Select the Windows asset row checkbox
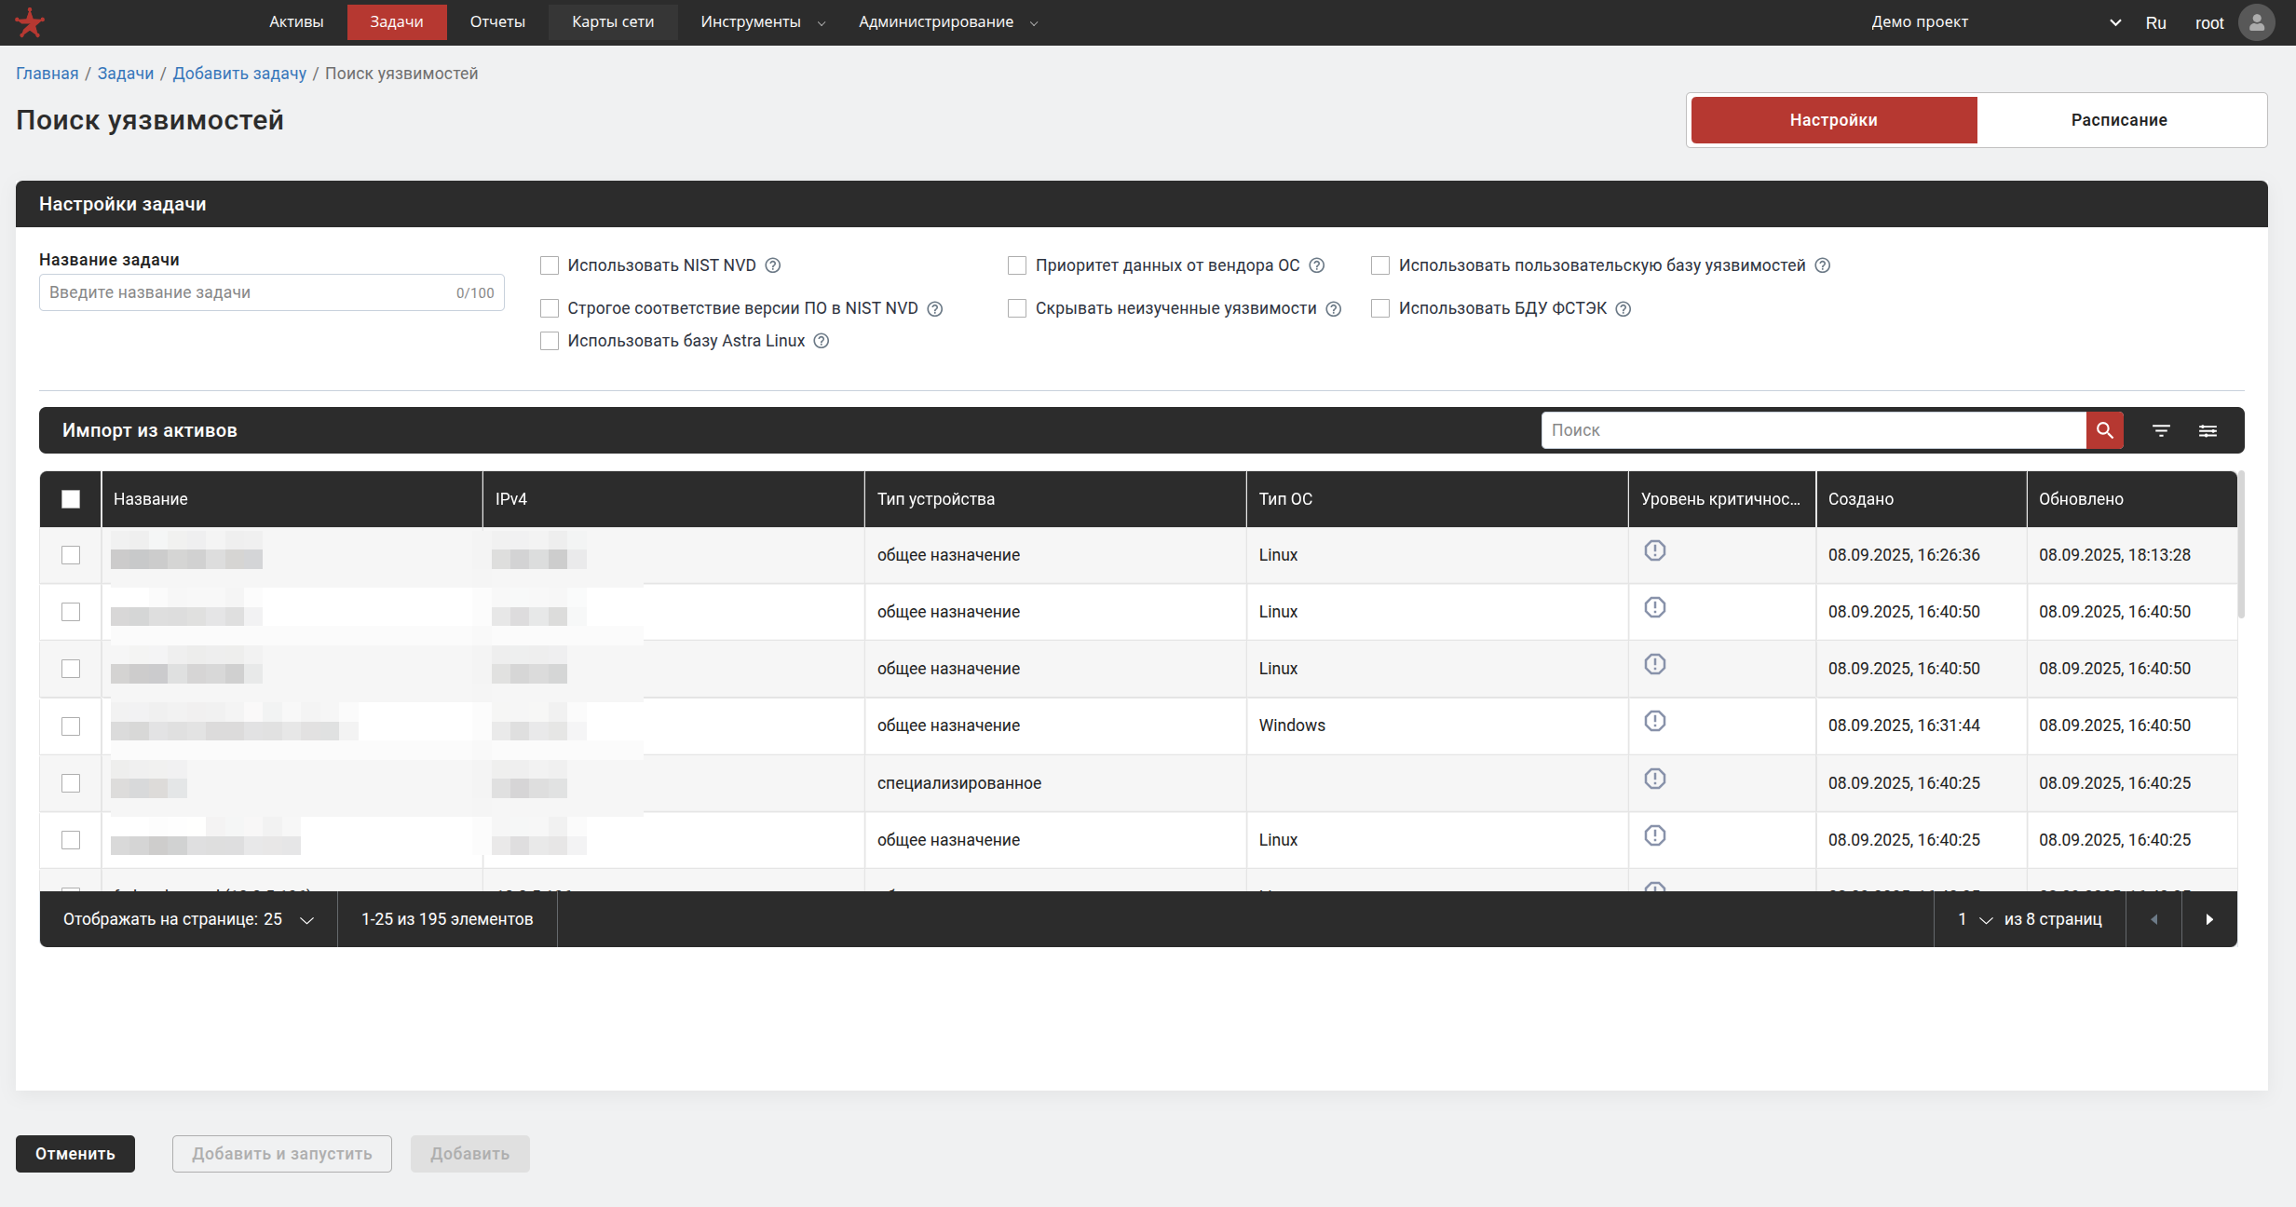 [x=71, y=726]
